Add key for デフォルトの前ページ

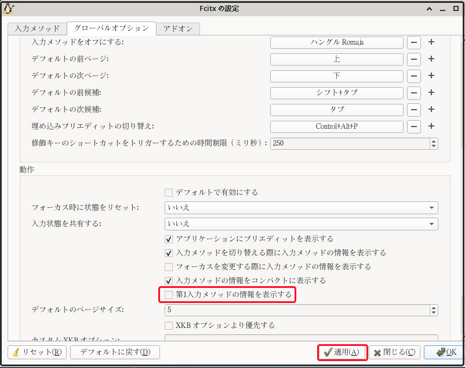tap(431, 59)
